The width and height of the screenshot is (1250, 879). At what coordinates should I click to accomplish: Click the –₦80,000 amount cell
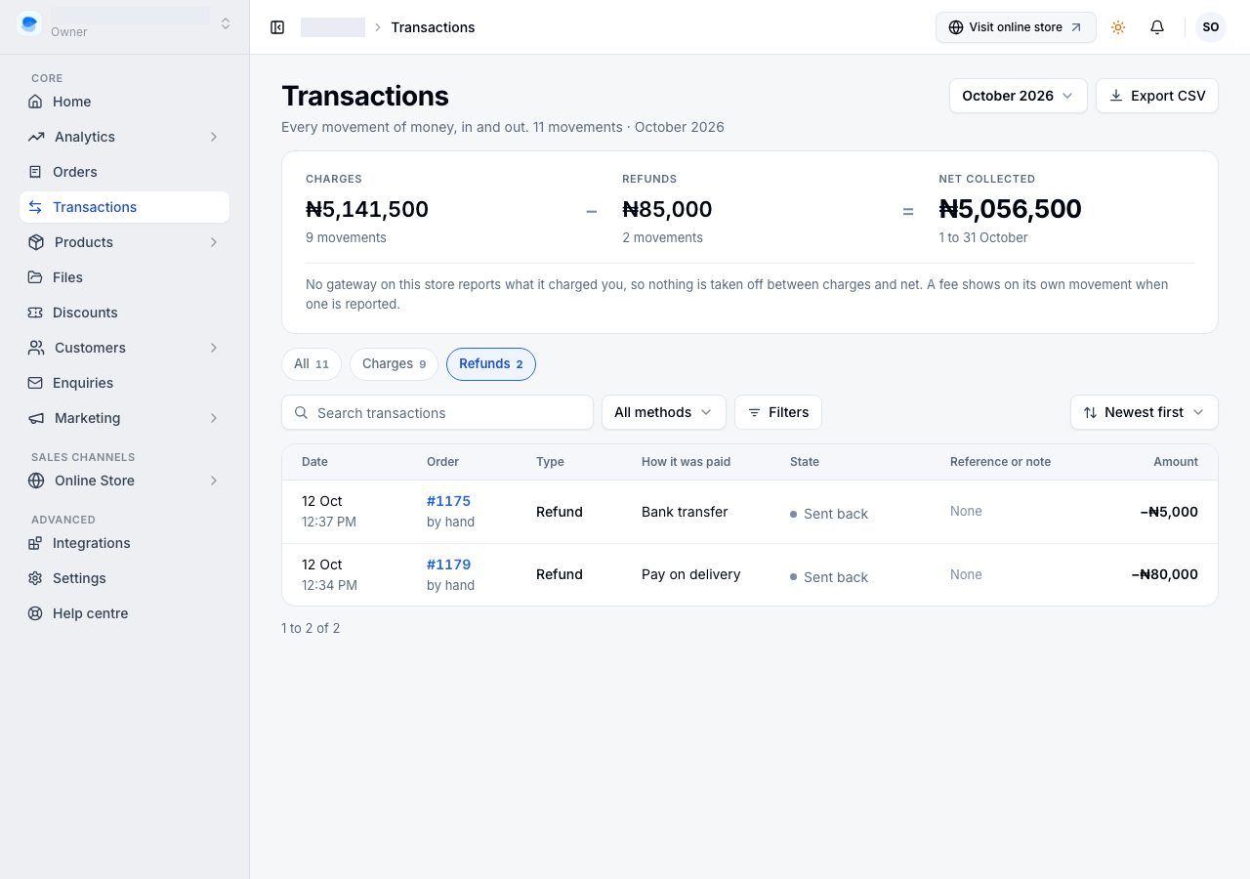tap(1164, 574)
